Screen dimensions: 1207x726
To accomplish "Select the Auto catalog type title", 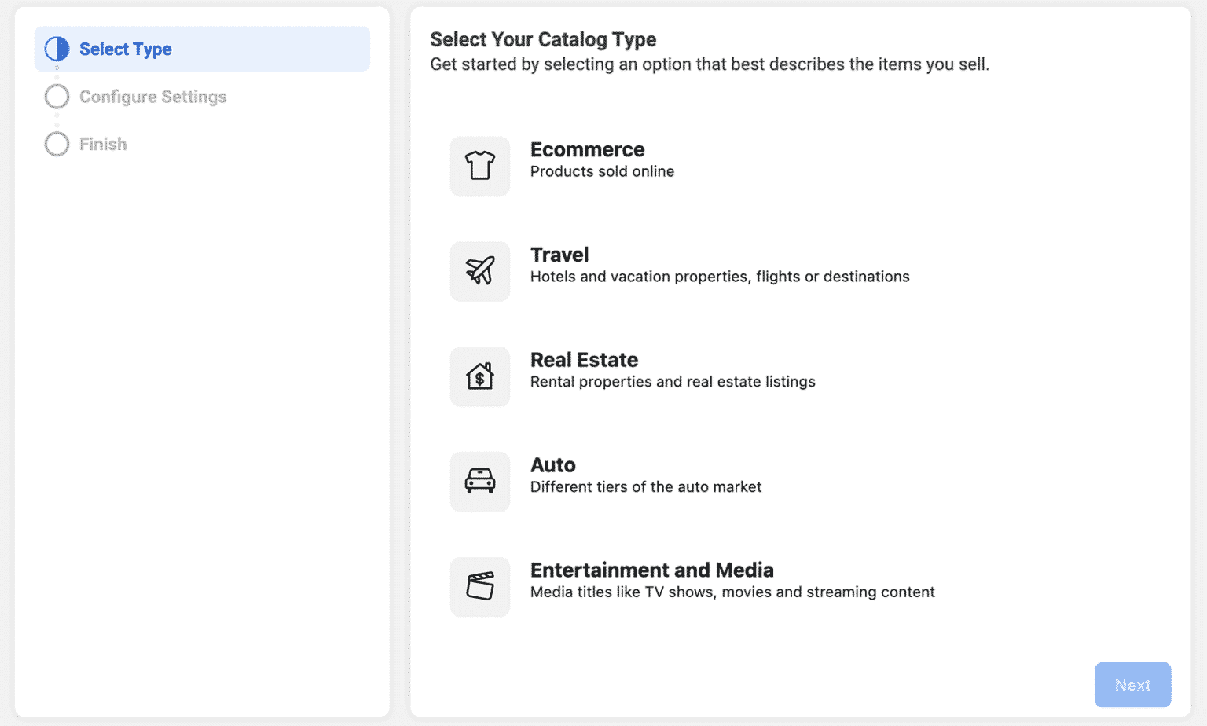I will click(x=553, y=465).
